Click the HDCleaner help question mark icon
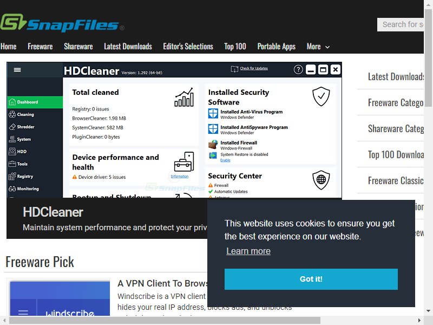 point(298,70)
